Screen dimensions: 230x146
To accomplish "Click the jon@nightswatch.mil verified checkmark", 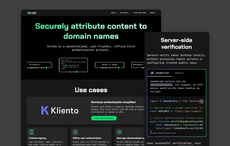I will 119,68.
